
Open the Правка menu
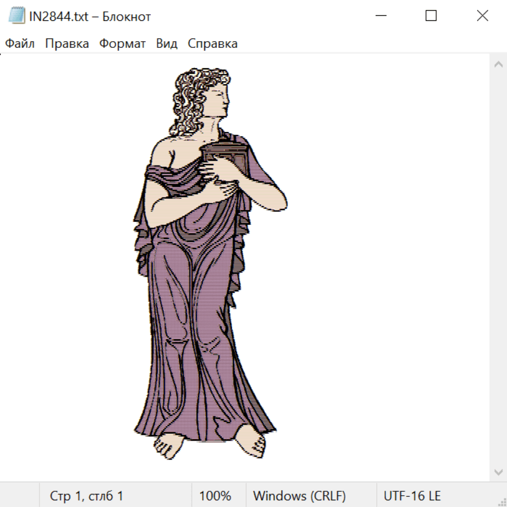pos(67,44)
